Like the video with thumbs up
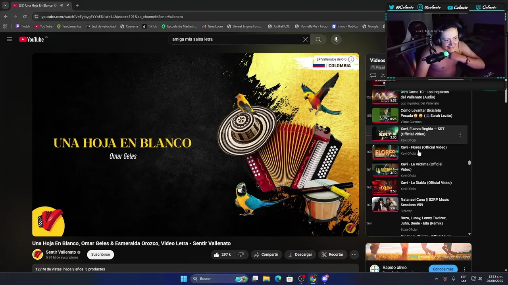The image size is (508, 285). click(x=222, y=255)
